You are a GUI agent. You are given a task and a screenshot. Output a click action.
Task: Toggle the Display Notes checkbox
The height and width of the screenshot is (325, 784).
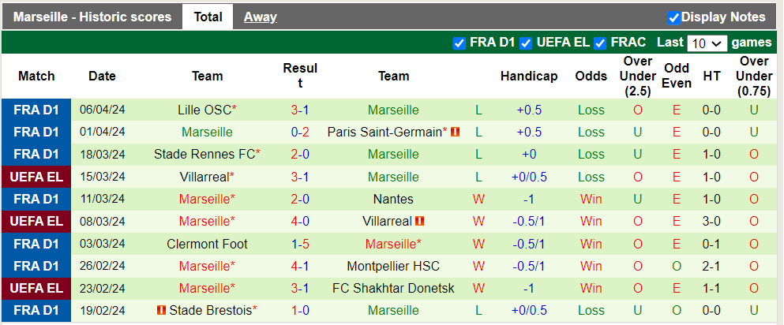(673, 17)
